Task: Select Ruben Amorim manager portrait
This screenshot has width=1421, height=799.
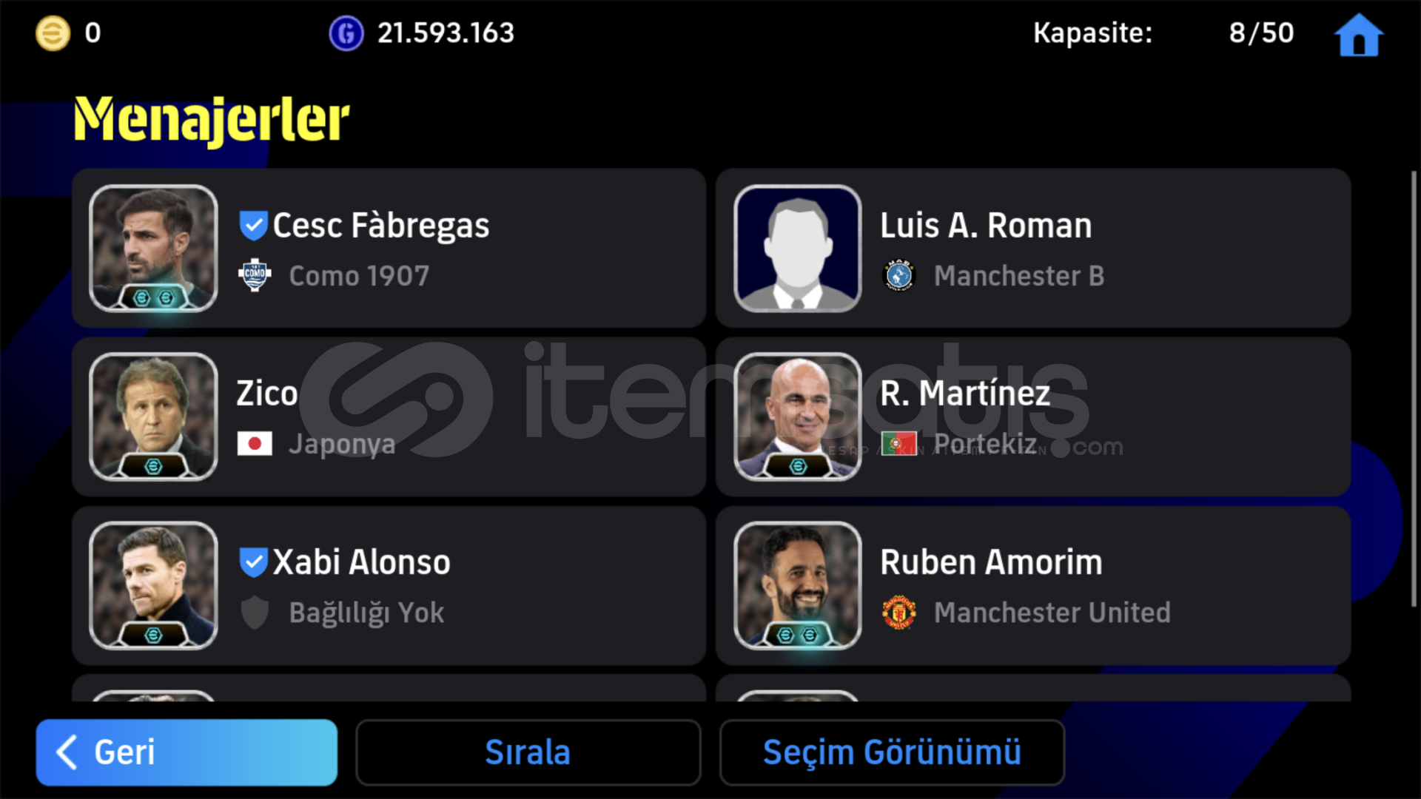Action: coord(798,585)
